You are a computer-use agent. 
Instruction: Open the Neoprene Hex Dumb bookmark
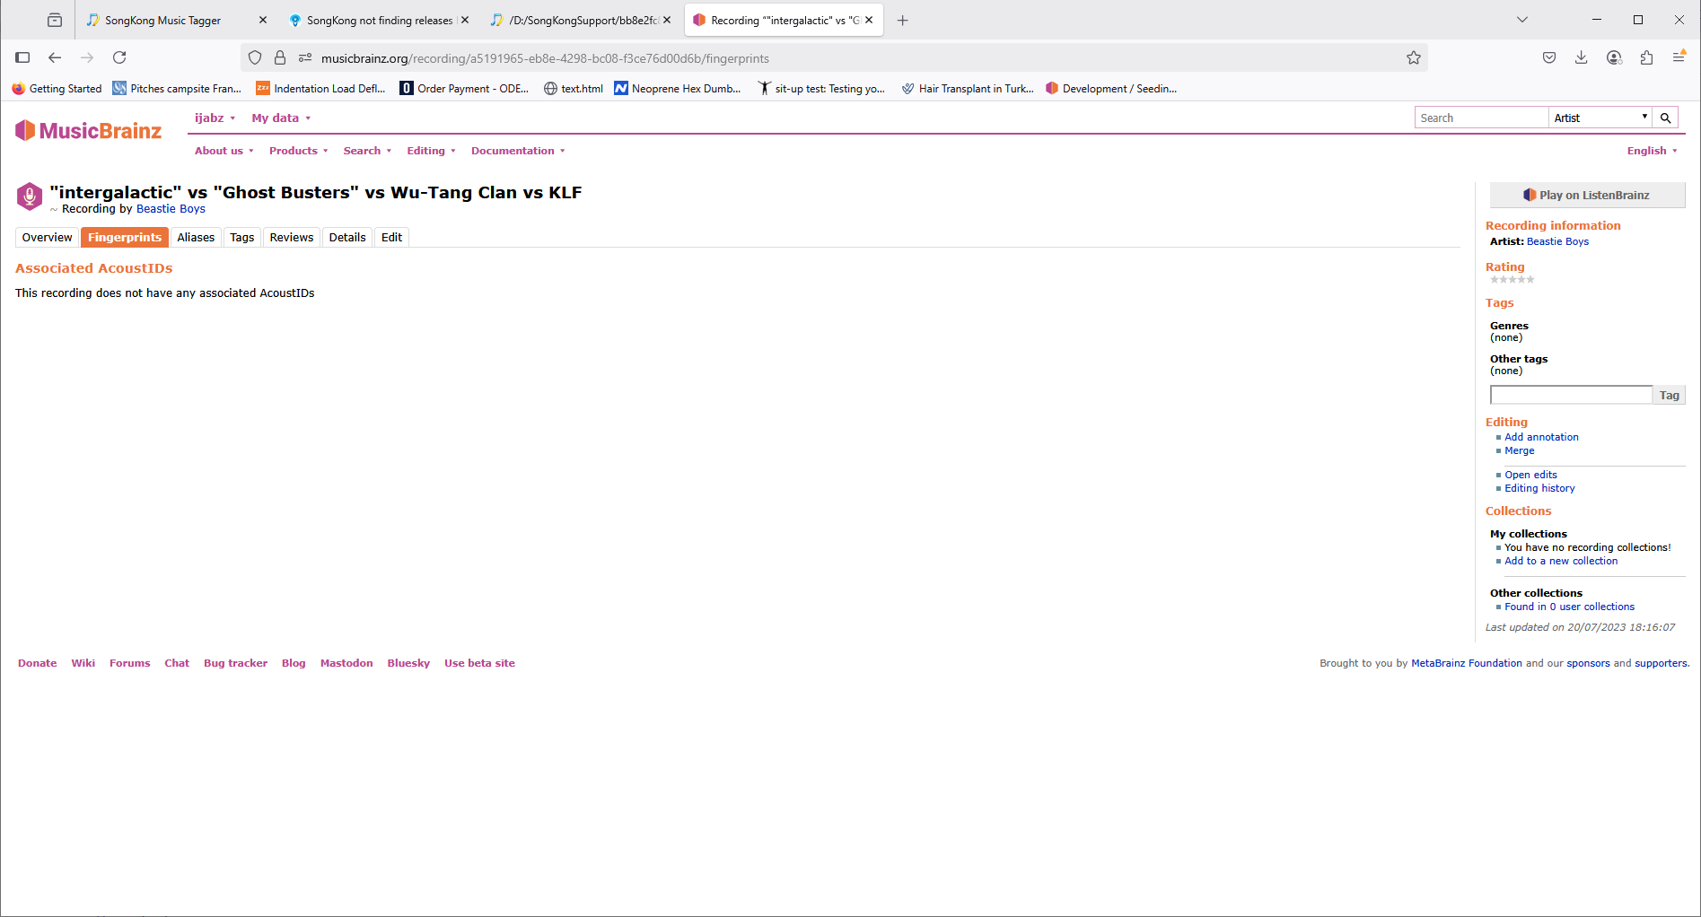[x=678, y=88]
